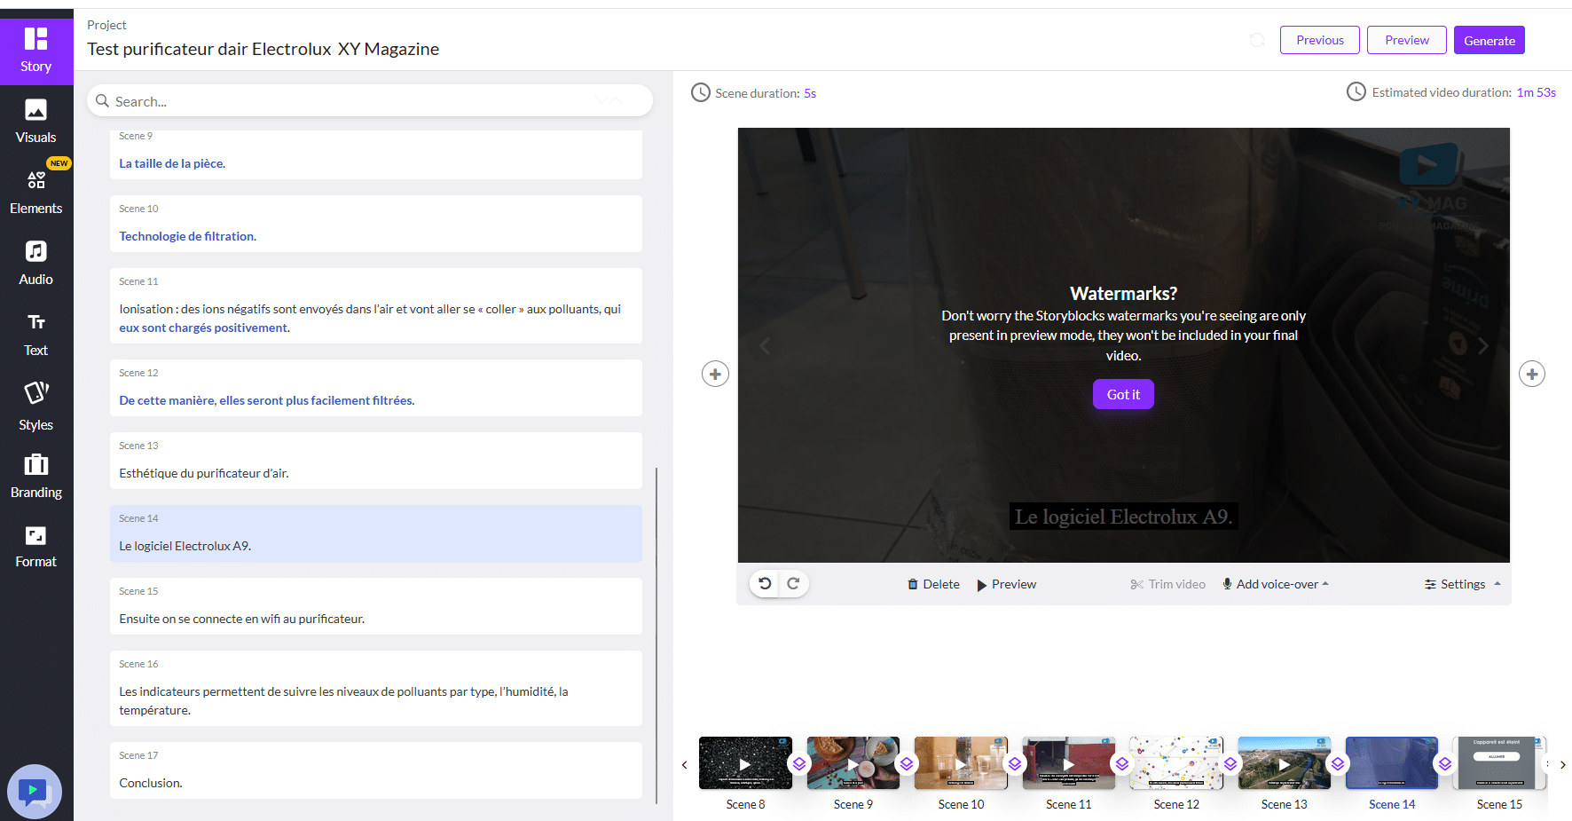Image resolution: width=1572 pixels, height=821 pixels.
Task: Click the transition icon after Scene 14 thumbnail
Action: pos(1445,763)
